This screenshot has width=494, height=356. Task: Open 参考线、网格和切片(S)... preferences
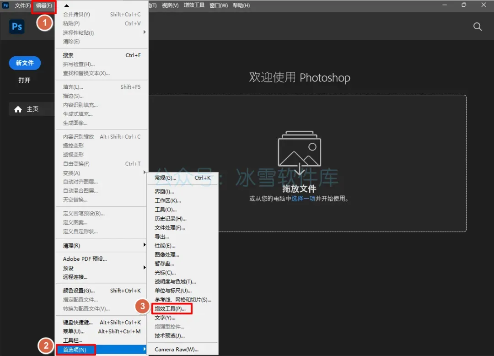[183, 300]
